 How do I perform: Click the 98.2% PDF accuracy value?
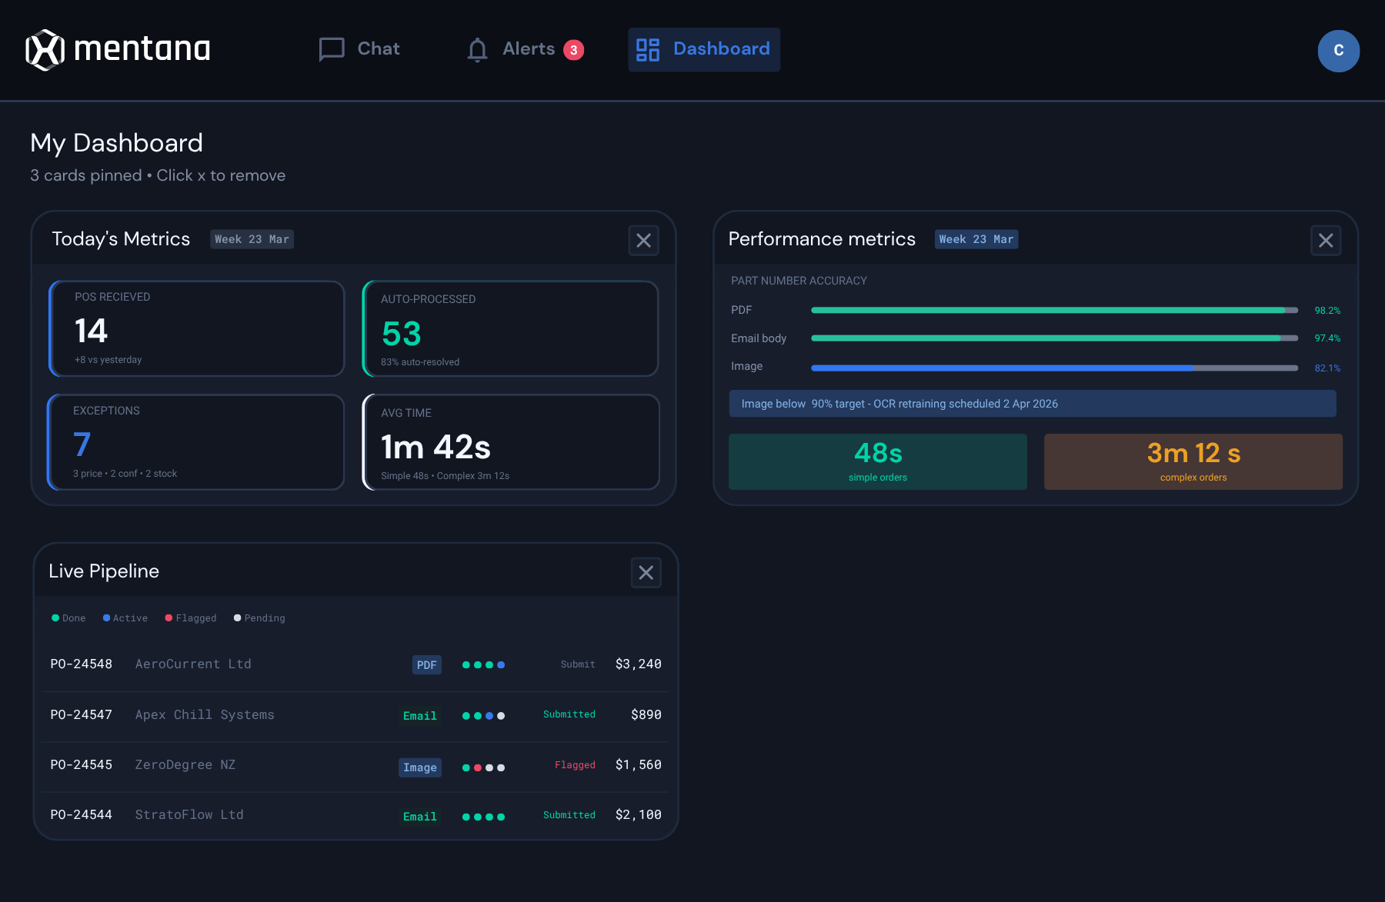(1327, 311)
